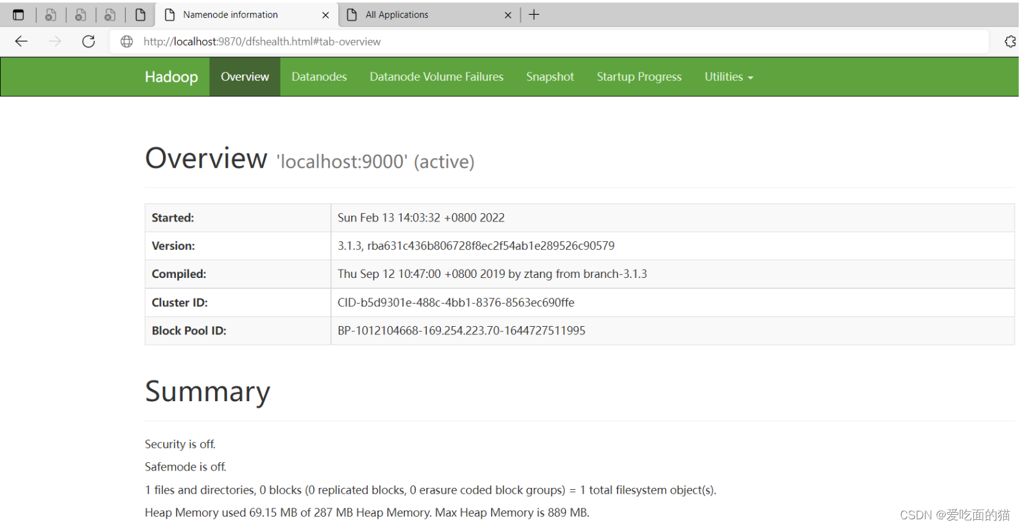Image resolution: width=1020 pixels, height=527 pixels.
Task: Switch to the All Applications browser tab
Action: (x=428, y=15)
